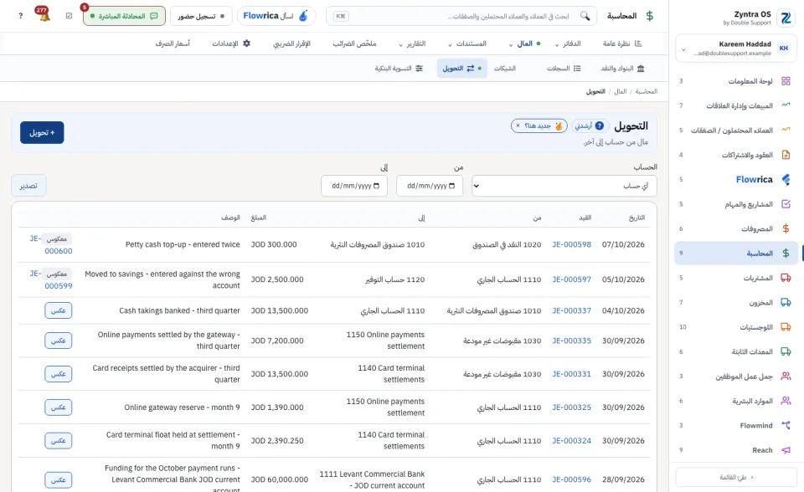
Task: Click the 'from' date field
Action: coord(430,186)
